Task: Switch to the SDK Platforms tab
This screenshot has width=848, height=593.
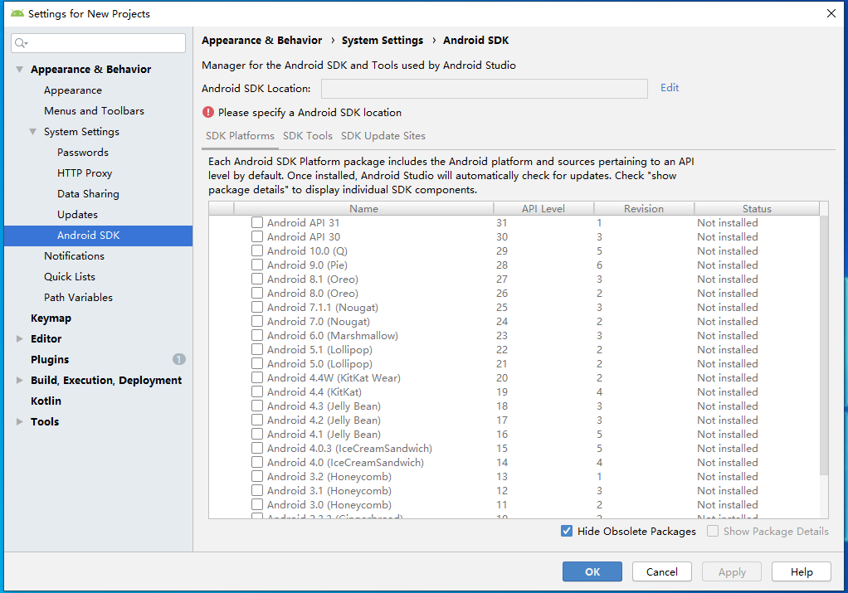Action: click(x=240, y=136)
